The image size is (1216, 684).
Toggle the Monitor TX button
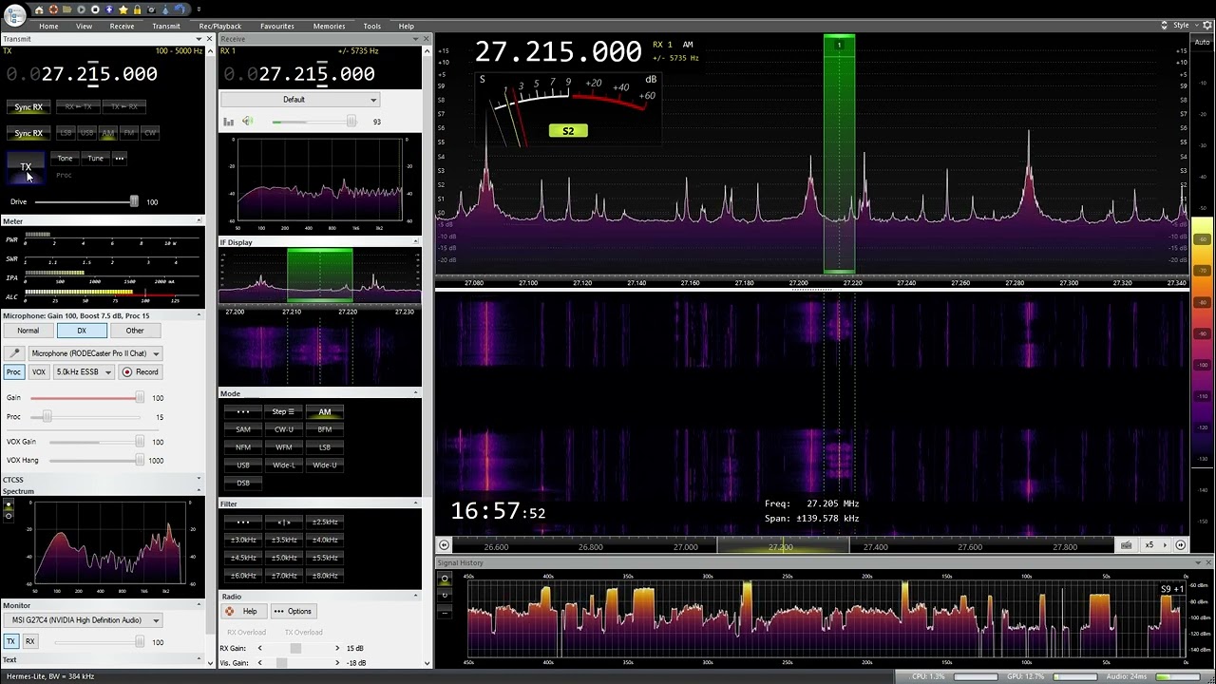point(10,642)
